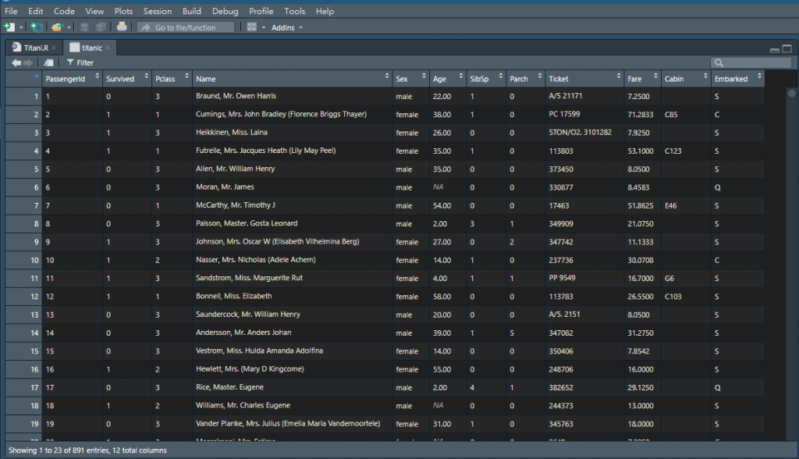Open the Plots menu
799x459 pixels.
click(123, 11)
